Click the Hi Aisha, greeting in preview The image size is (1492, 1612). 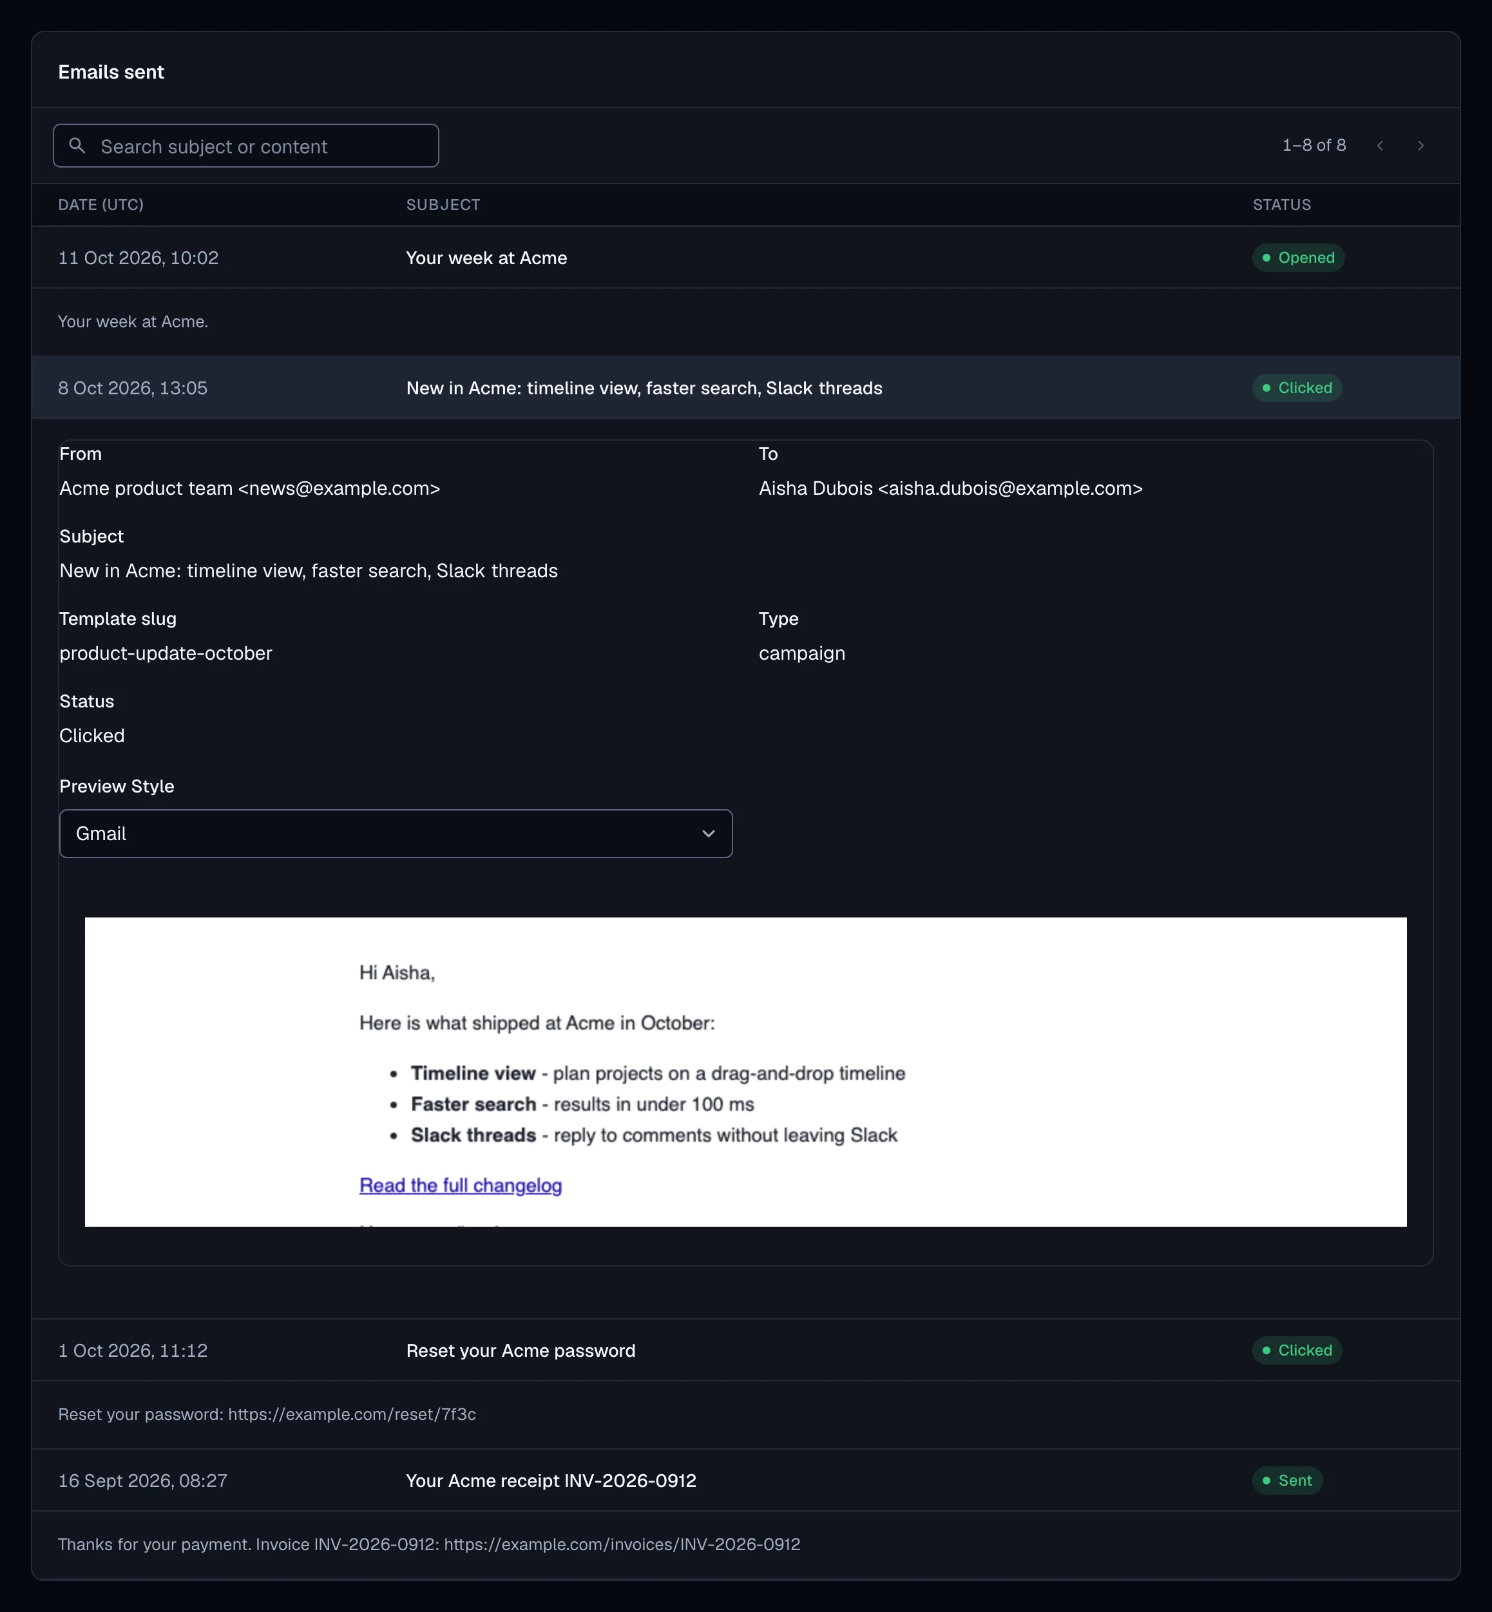(x=397, y=972)
